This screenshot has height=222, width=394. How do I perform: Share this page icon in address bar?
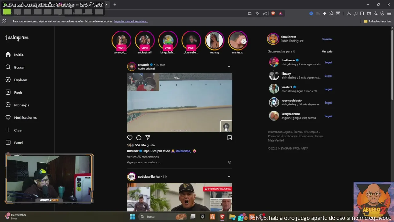(265, 14)
